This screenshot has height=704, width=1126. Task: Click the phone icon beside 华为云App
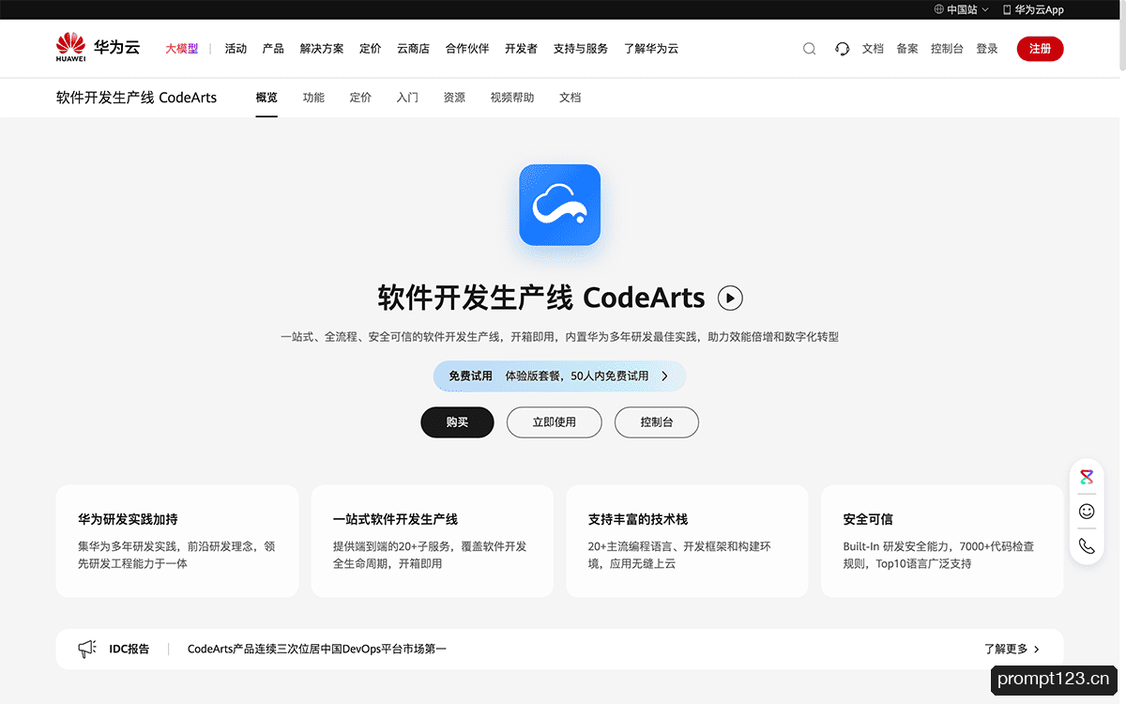click(x=1007, y=9)
